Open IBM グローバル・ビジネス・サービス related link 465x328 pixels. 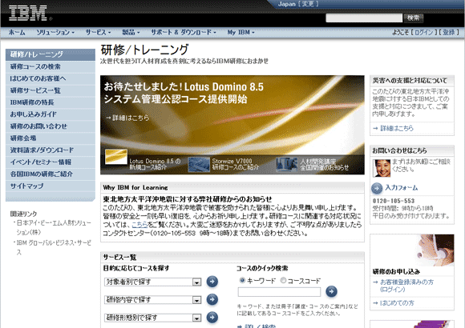click(x=54, y=247)
